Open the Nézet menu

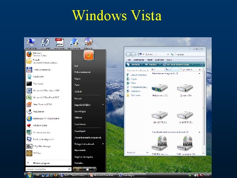click(150, 60)
